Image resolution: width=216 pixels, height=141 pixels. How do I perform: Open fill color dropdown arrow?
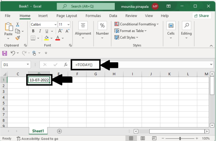(x=52, y=38)
